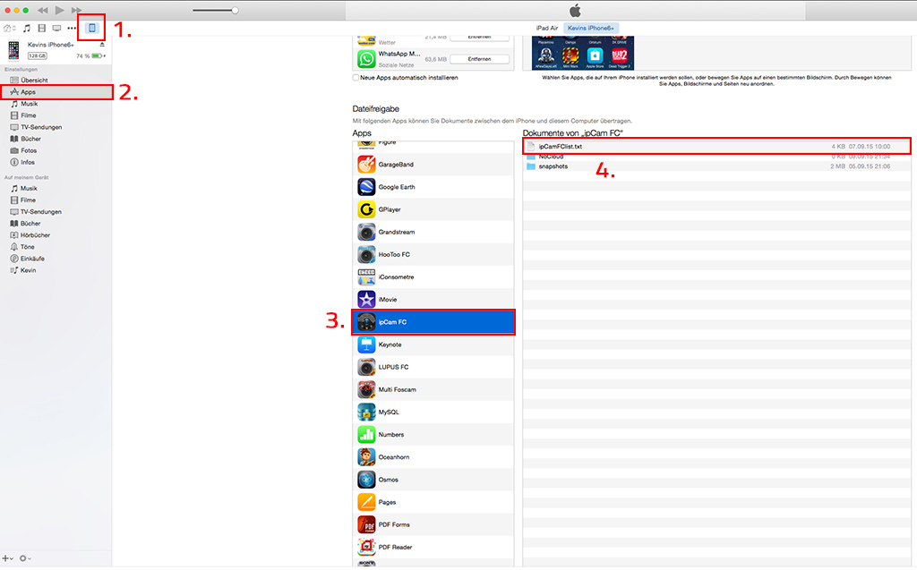Select GarageBand in file sharing apps
This screenshot has height=570, width=917.
coord(433,165)
